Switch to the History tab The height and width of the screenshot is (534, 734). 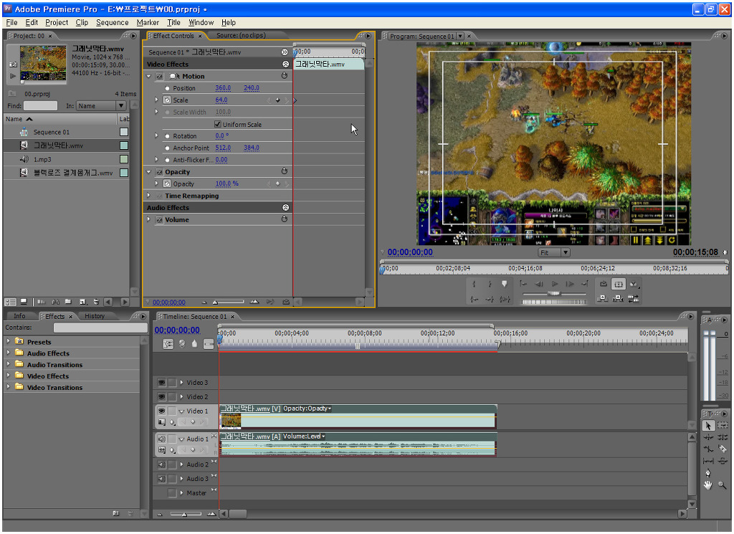tap(95, 316)
